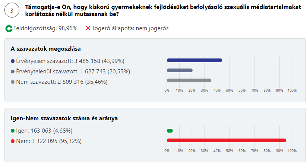Click the 100% axis label in top chart
This screenshot has width=307, height=162.
tap(292, 90)
